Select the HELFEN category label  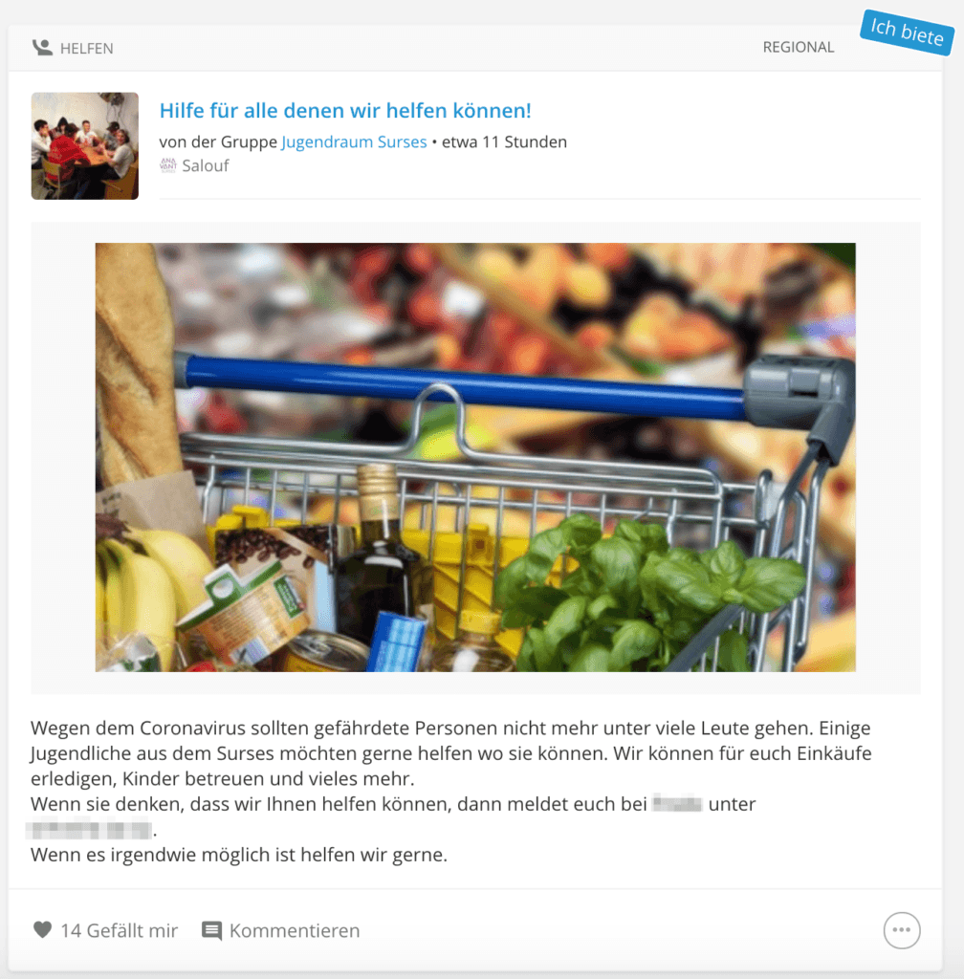(x=87, y=48)
